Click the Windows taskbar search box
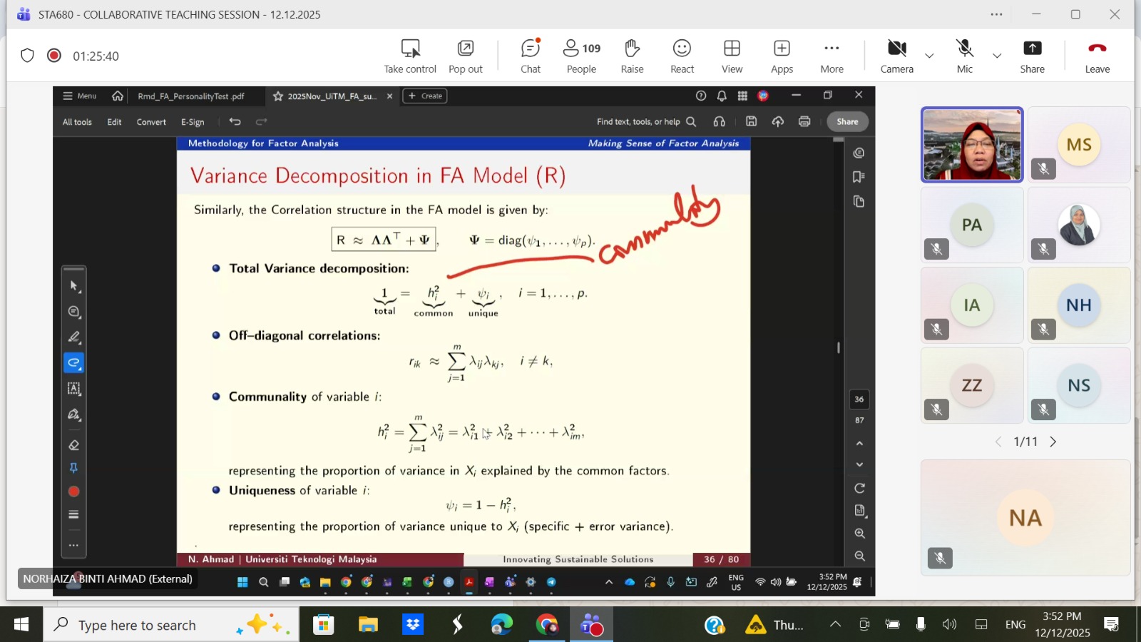This screenshot has width=1141, height=642. 171,625
